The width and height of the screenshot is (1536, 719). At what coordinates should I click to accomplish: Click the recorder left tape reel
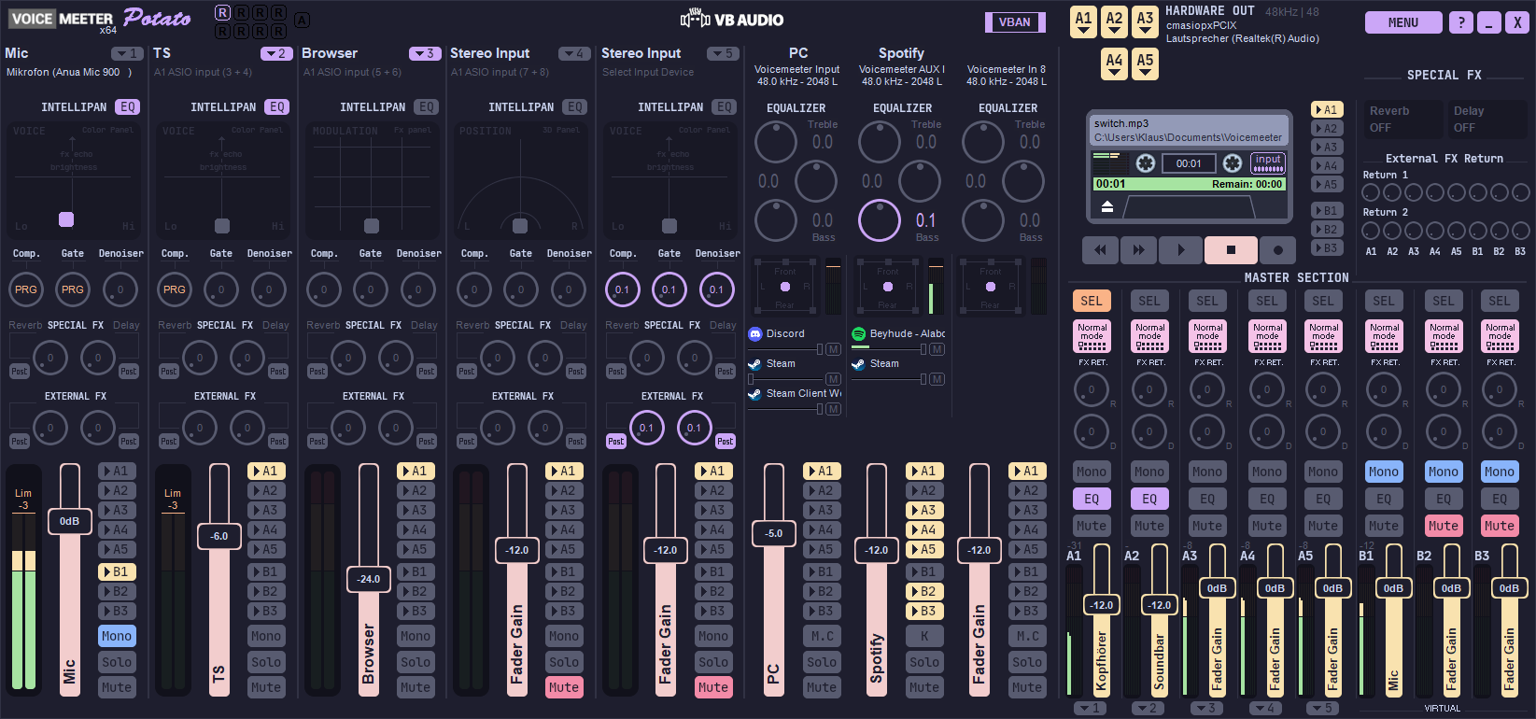[x=1146, y=163]
